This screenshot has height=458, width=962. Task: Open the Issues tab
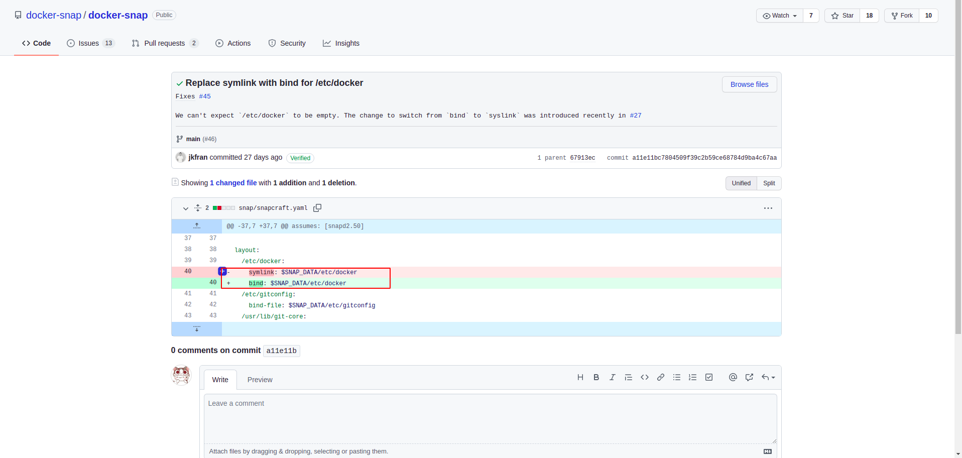[90, 43]
